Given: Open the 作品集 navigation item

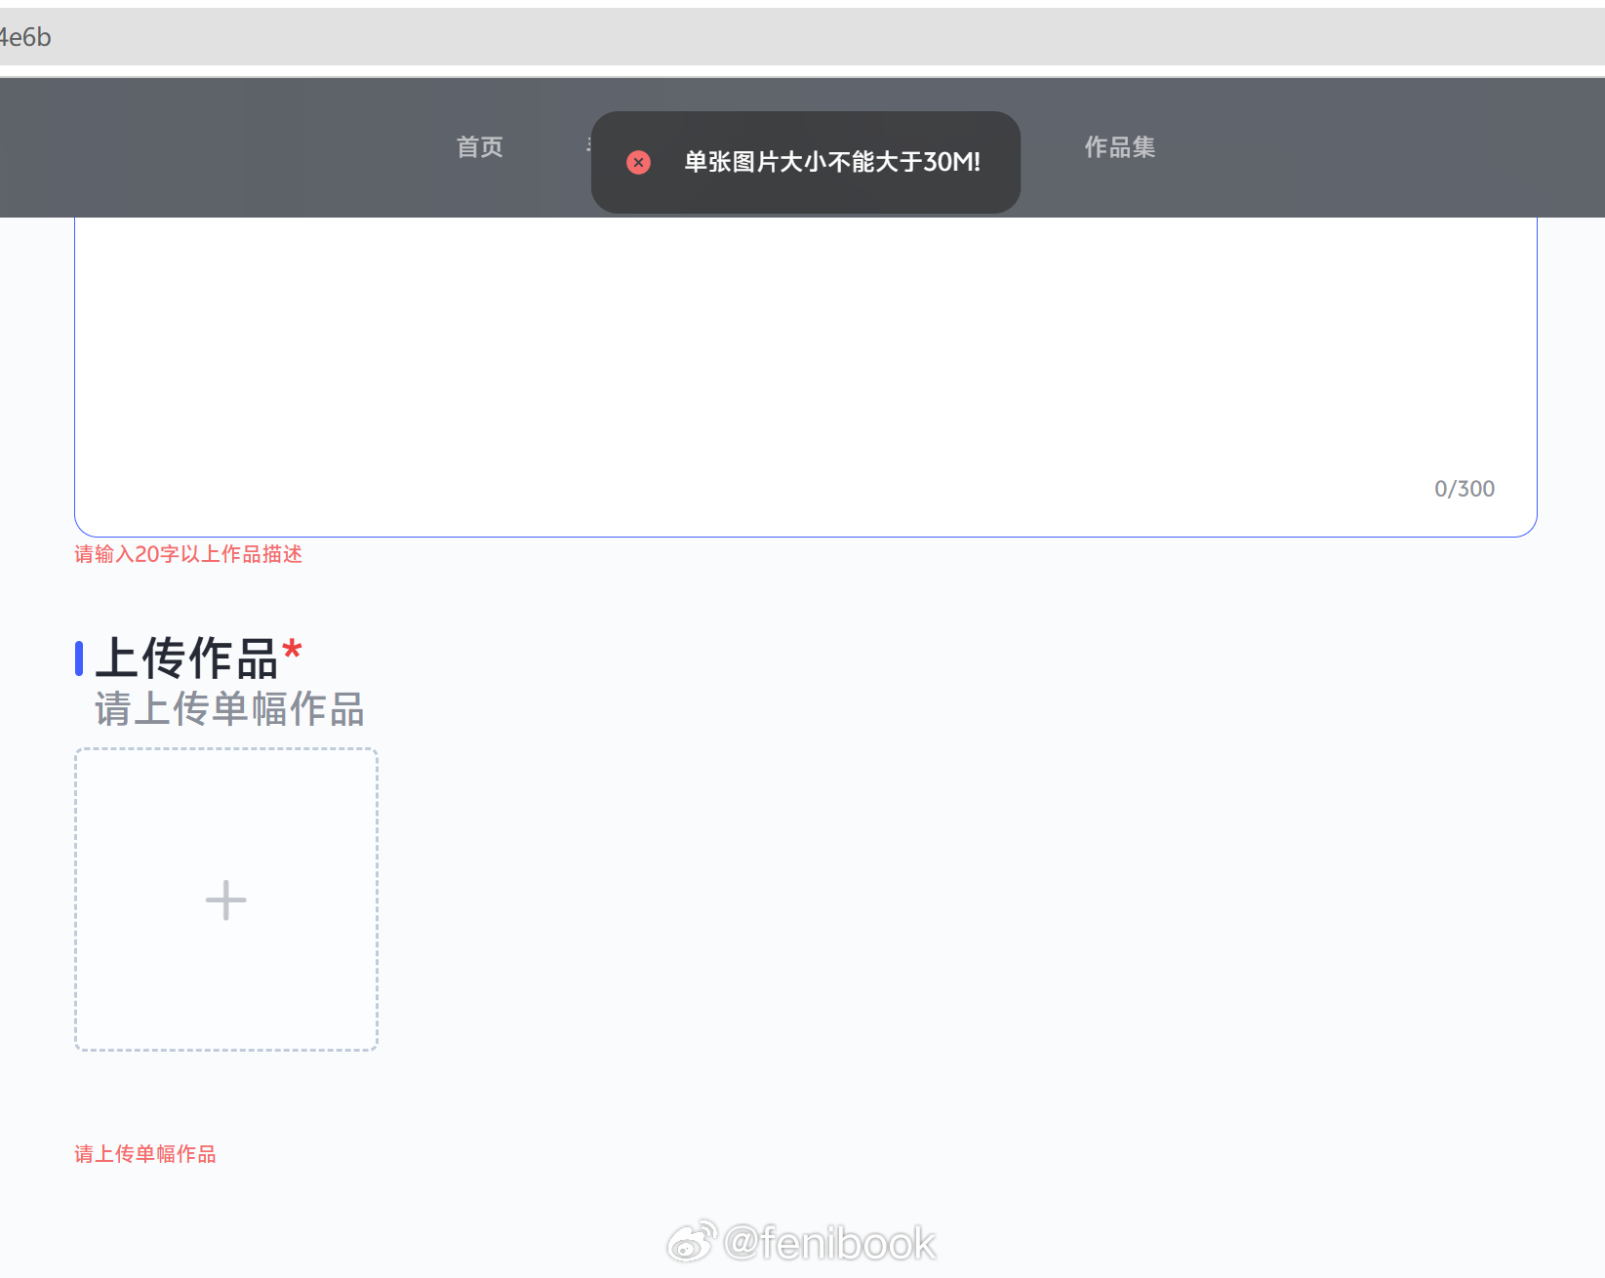Looking at the screenshot, I should pos(1120,147).
